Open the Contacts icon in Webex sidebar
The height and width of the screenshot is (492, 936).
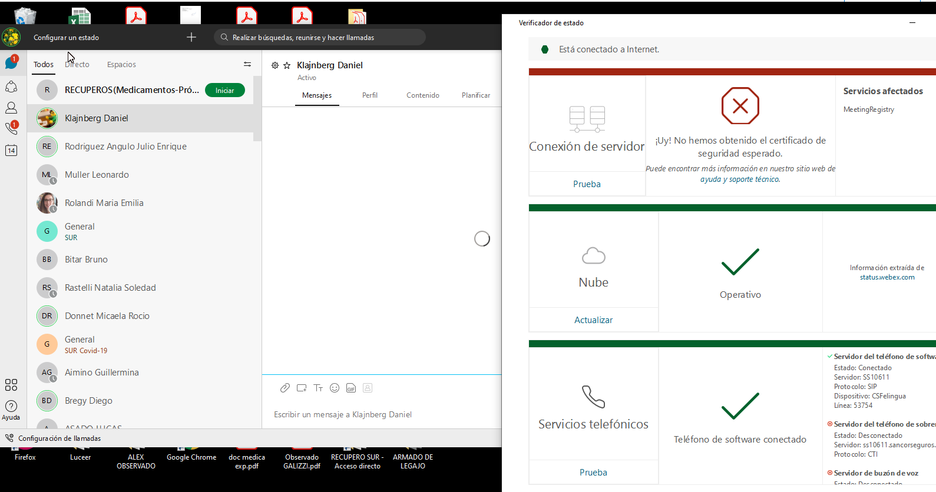[11, 108]
